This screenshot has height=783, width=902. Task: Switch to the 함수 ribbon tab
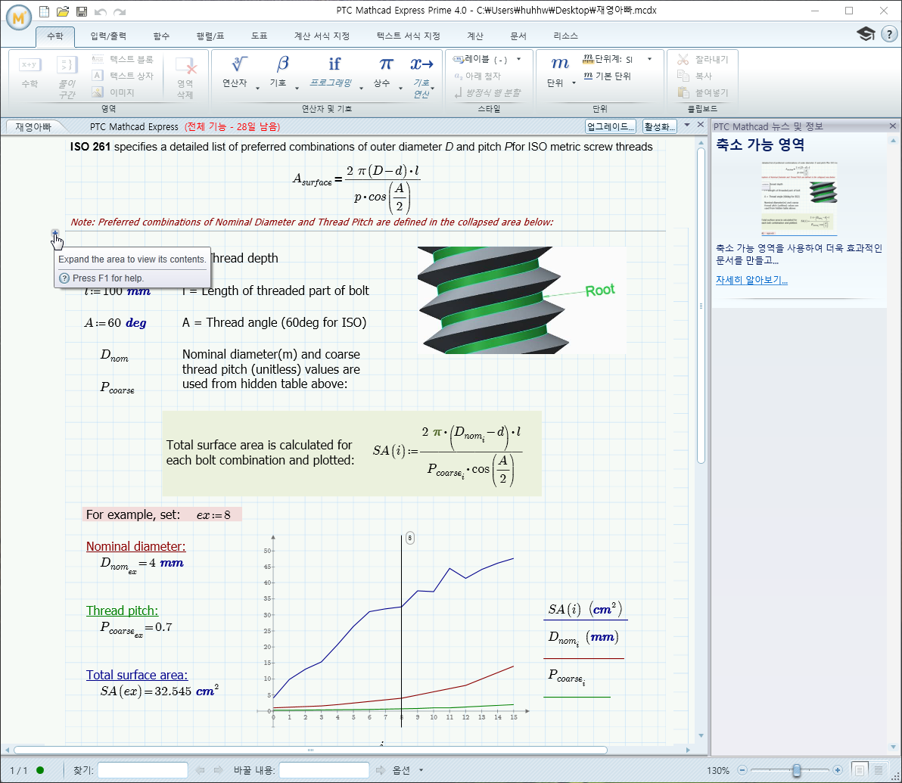[162, 36]
